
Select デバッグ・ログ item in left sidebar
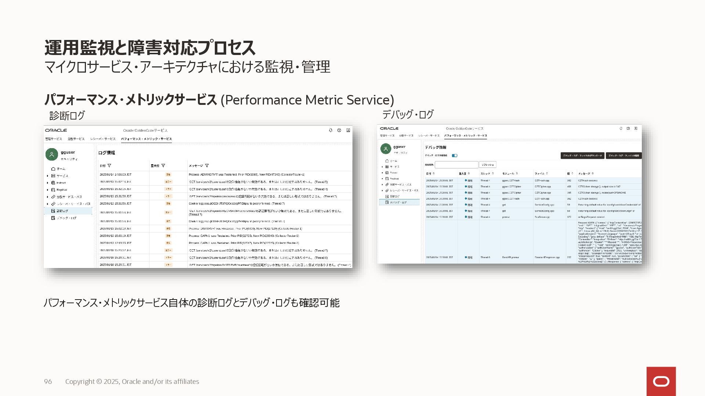(x=67, y=218)
